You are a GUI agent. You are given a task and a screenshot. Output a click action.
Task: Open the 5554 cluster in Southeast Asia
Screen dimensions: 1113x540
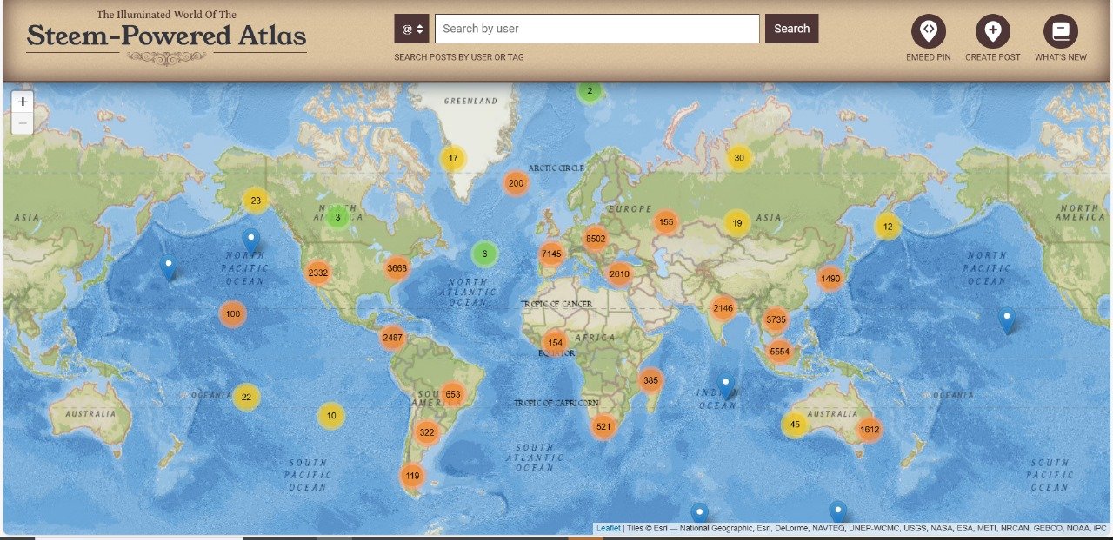pos(779,352)
